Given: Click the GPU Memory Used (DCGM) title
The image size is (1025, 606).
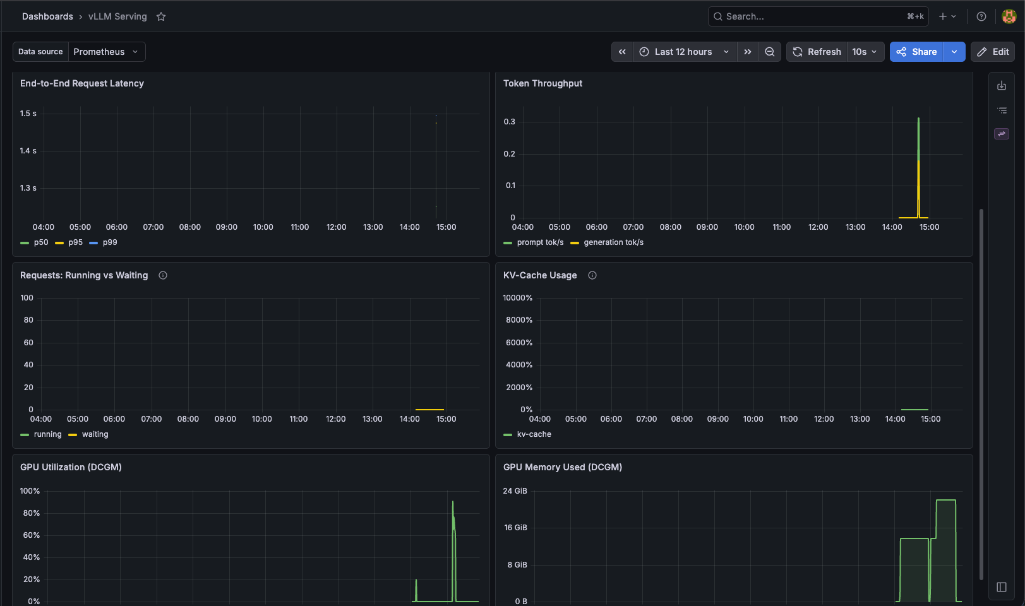Looking at the screenshot, I should pyautogui.click(x=563, y=467).
